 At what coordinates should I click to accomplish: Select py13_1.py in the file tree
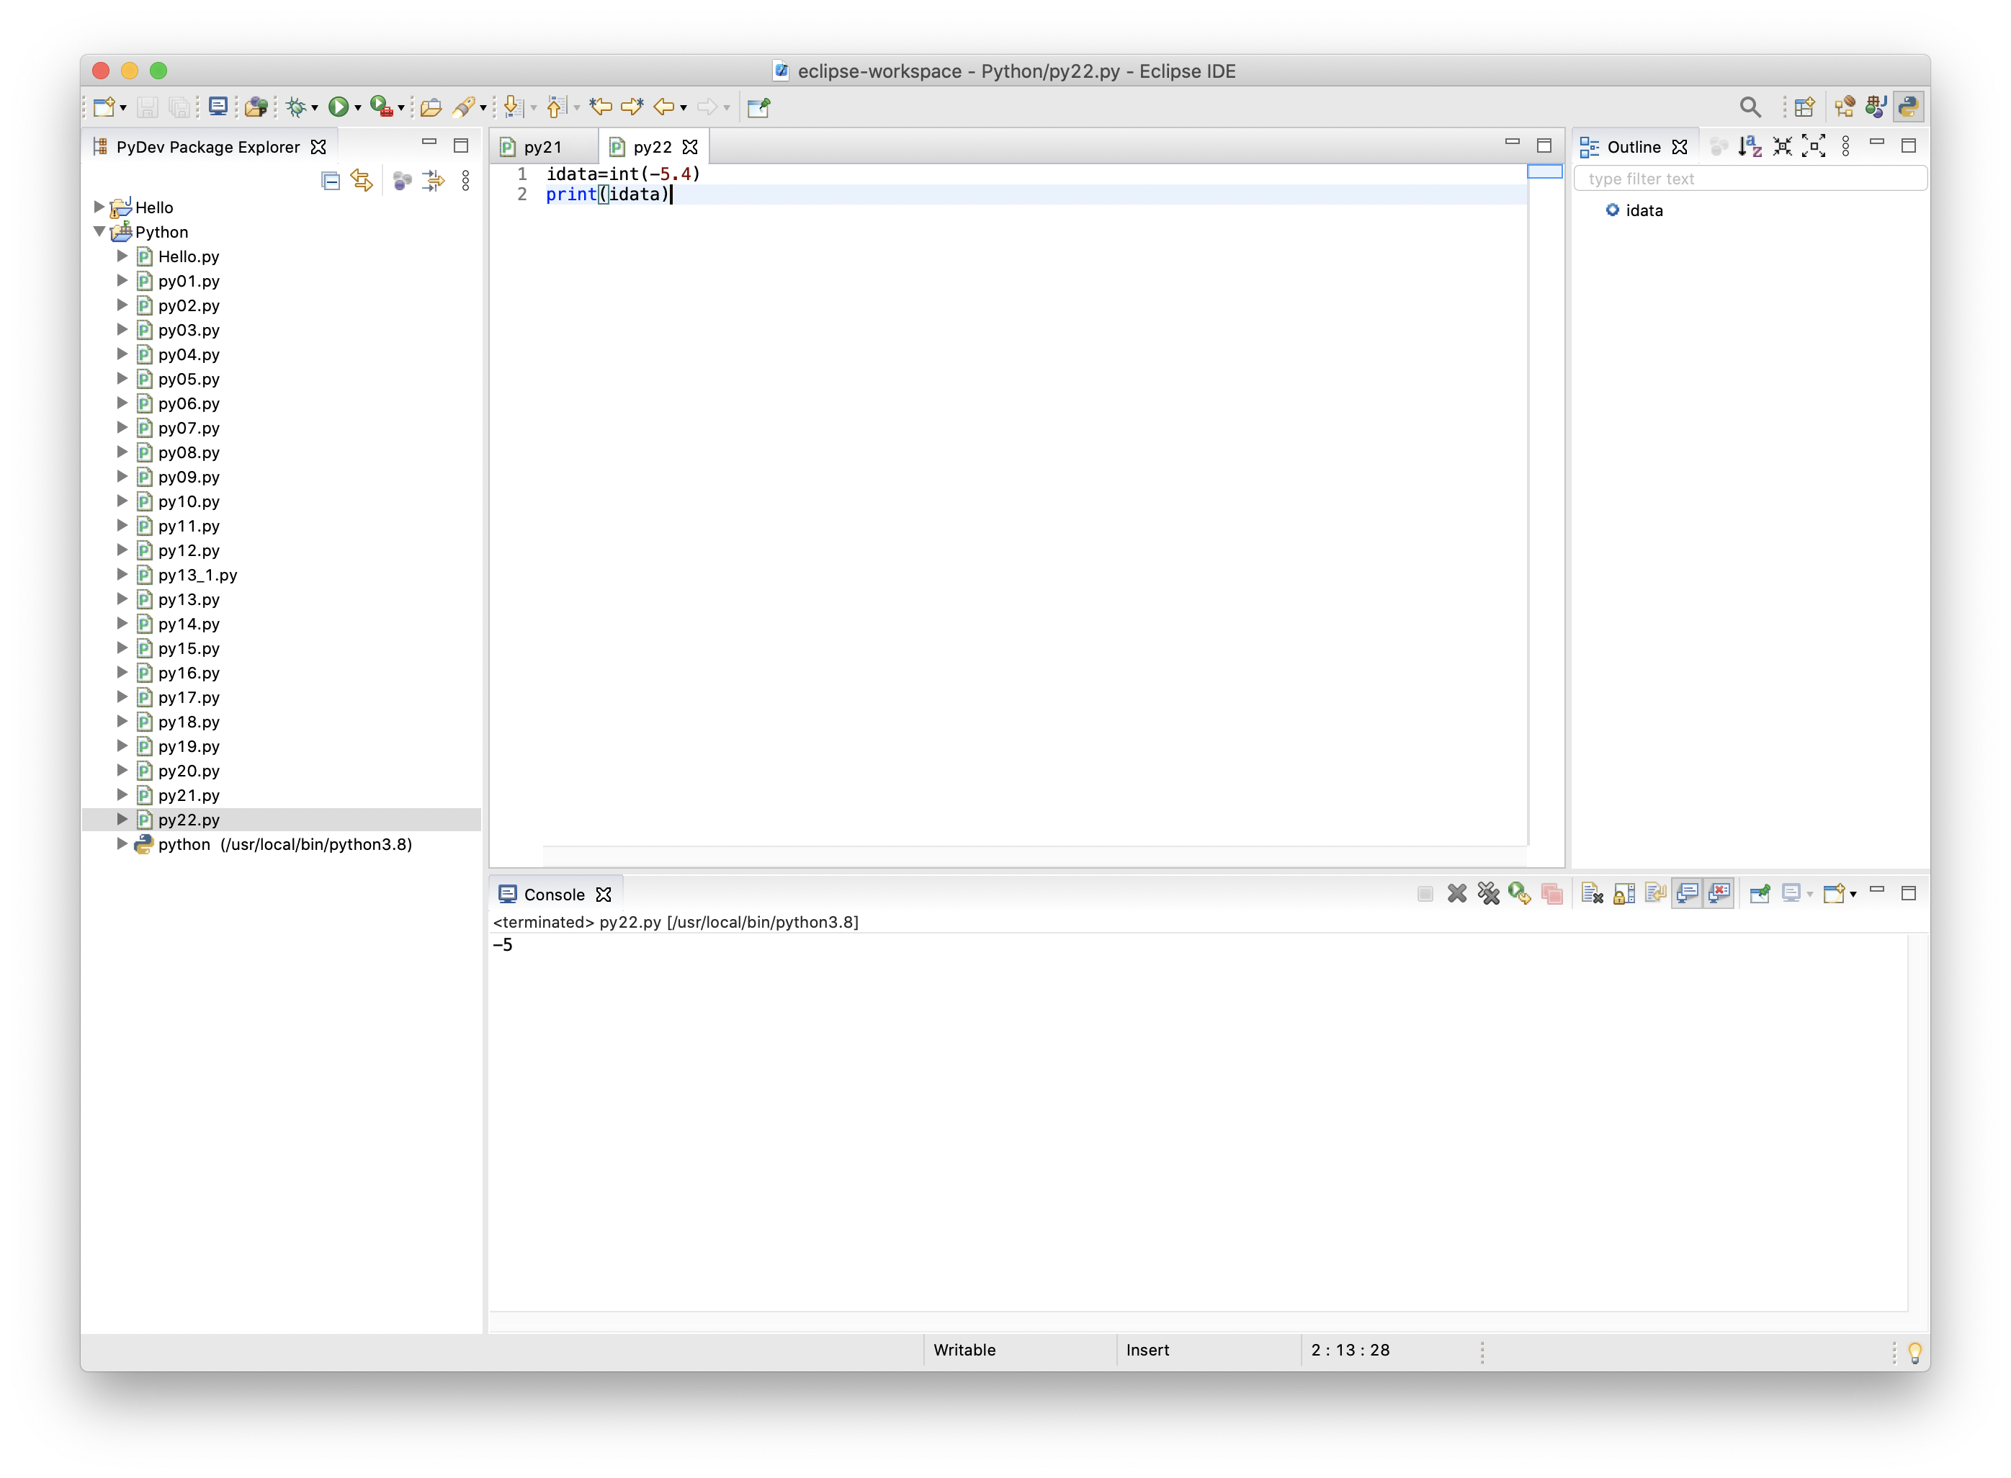(x=197, y=575)
